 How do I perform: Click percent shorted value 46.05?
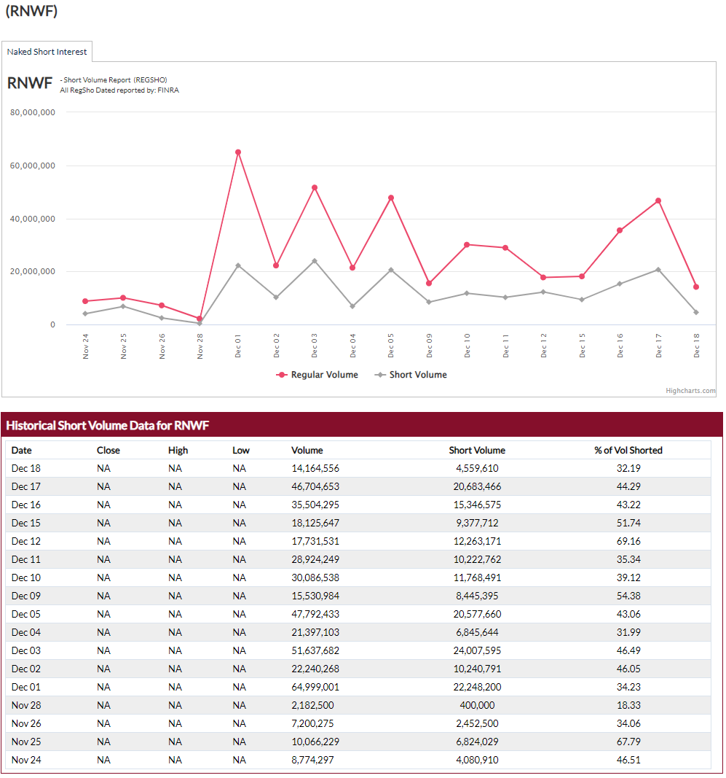coord(628,669)
